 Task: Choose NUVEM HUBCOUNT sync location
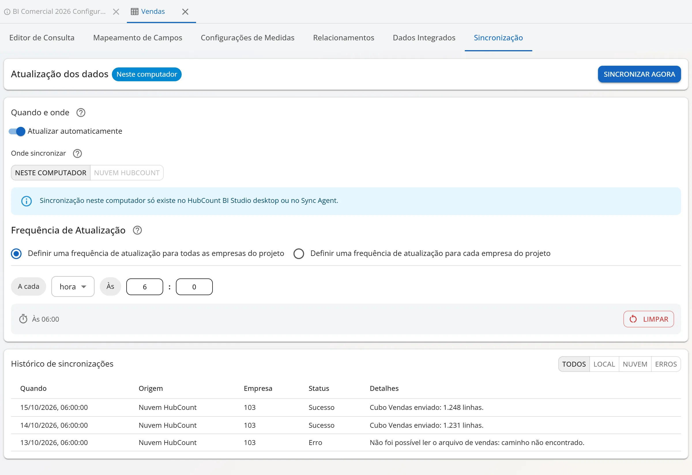pos(127,173)
